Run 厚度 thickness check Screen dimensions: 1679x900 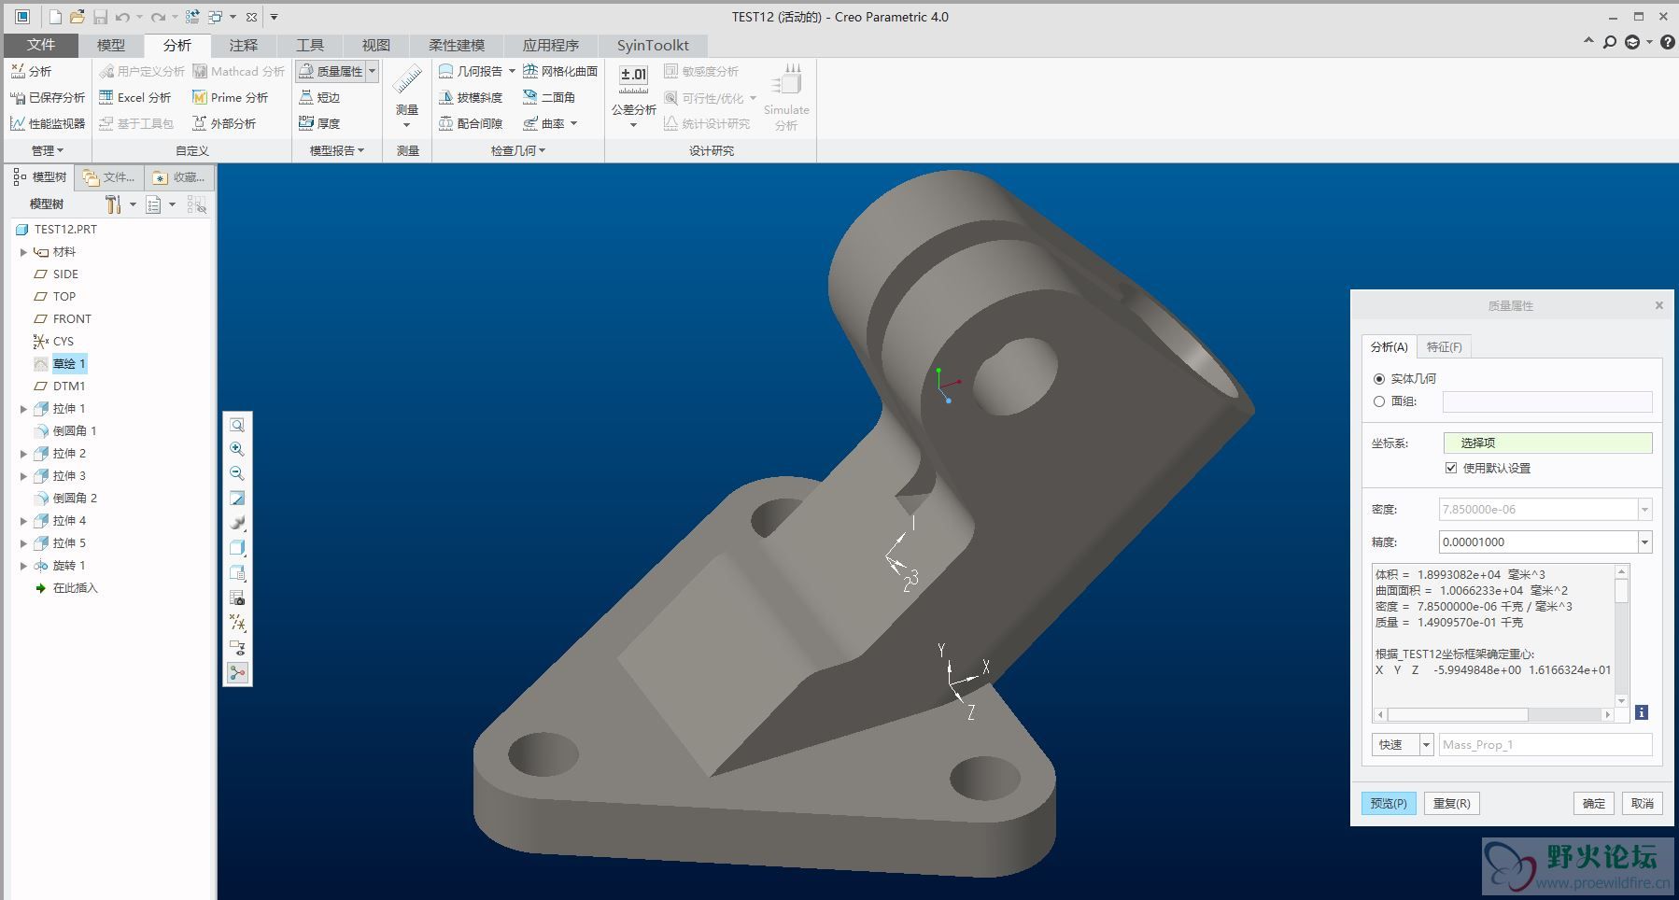tap(319, 123)
